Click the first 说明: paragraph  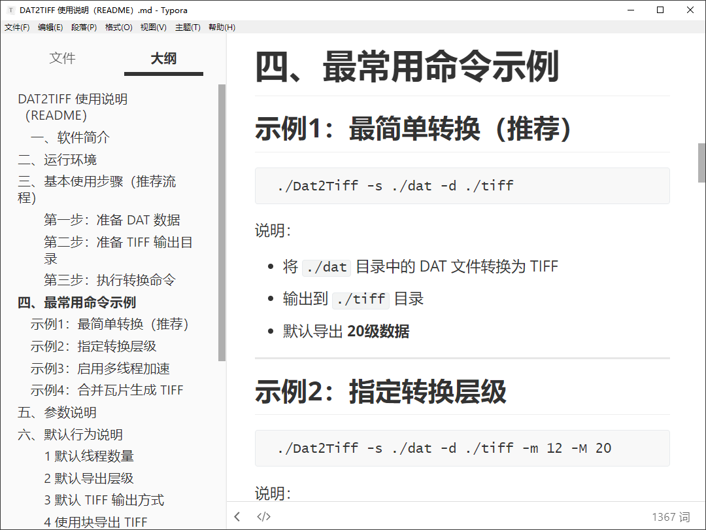(x=273, y=231)
